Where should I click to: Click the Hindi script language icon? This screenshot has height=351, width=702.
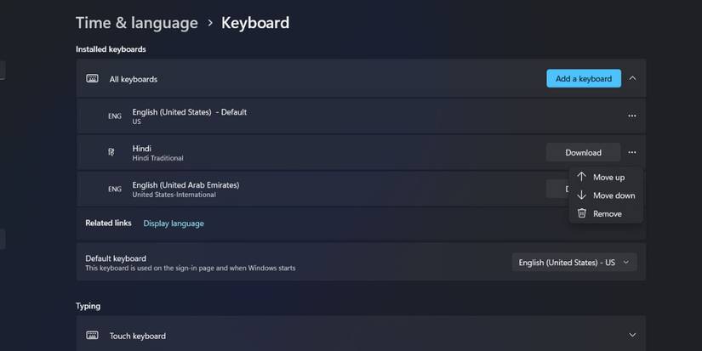tap(111, 153)
